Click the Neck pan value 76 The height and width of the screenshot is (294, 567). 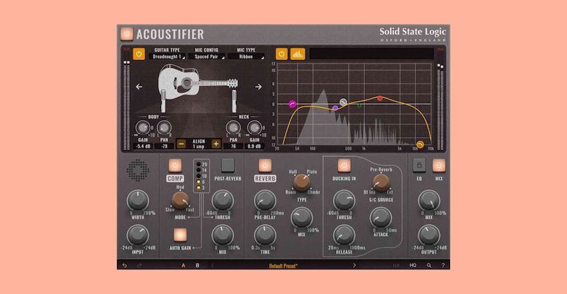click(233, 146)
